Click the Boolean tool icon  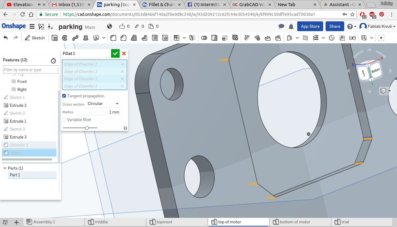204,38
